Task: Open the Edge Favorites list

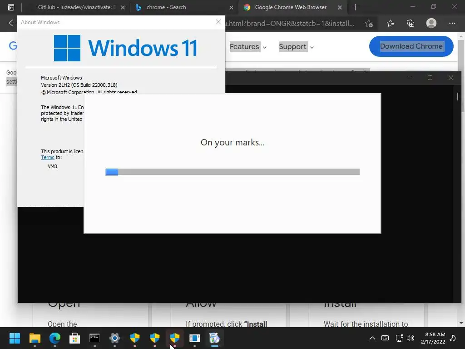Action: click(391, 23)
